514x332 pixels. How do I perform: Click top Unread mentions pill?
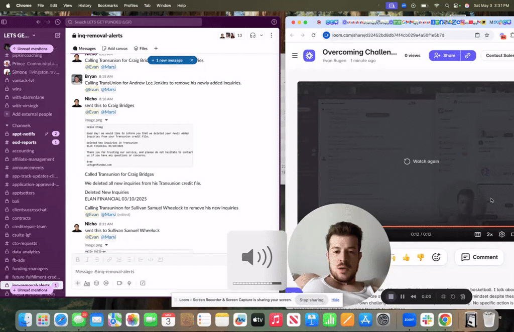pos(32,49)
